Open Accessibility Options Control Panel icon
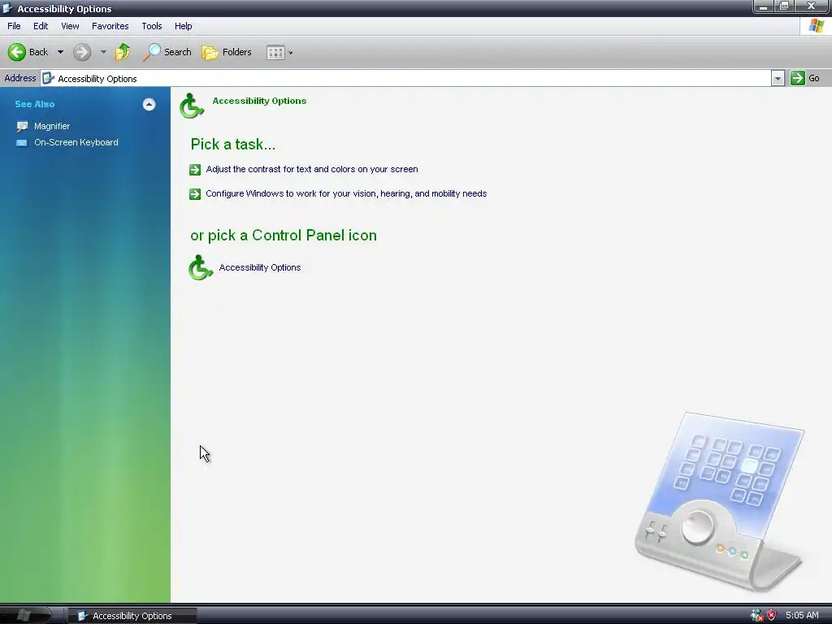This screenshot has height=624, width=832. pos(201,267)
